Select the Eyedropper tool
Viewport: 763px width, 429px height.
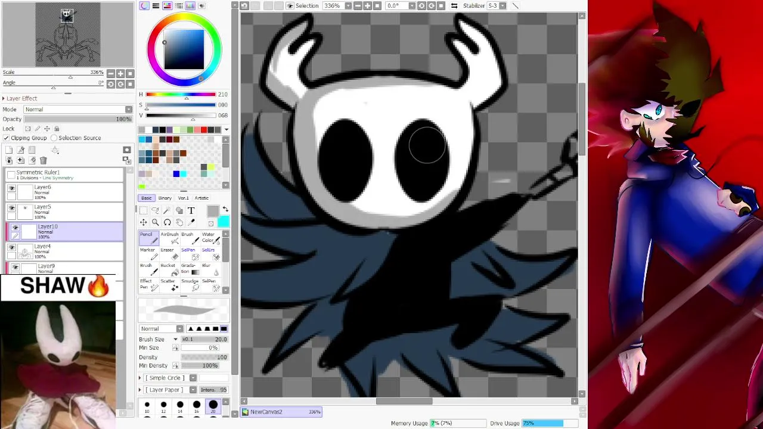(191, 222)
